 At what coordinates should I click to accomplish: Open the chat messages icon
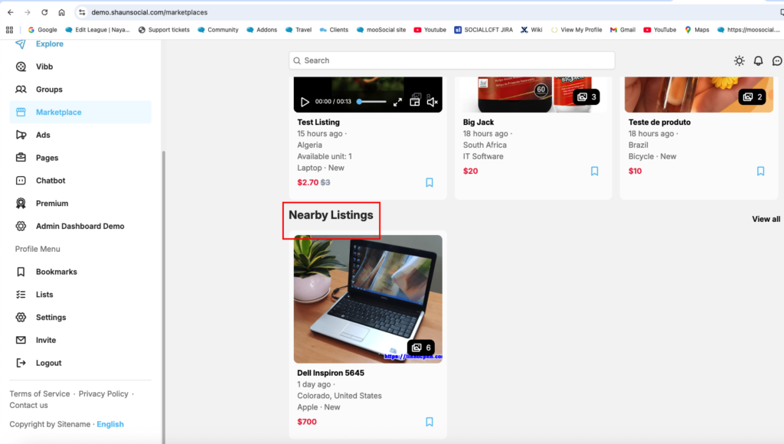click(777, 61)
